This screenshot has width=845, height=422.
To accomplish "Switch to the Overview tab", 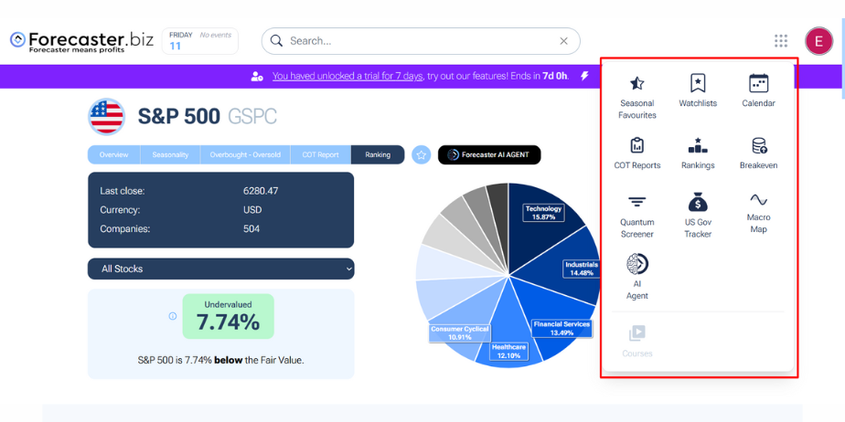I will pos(113,154).
